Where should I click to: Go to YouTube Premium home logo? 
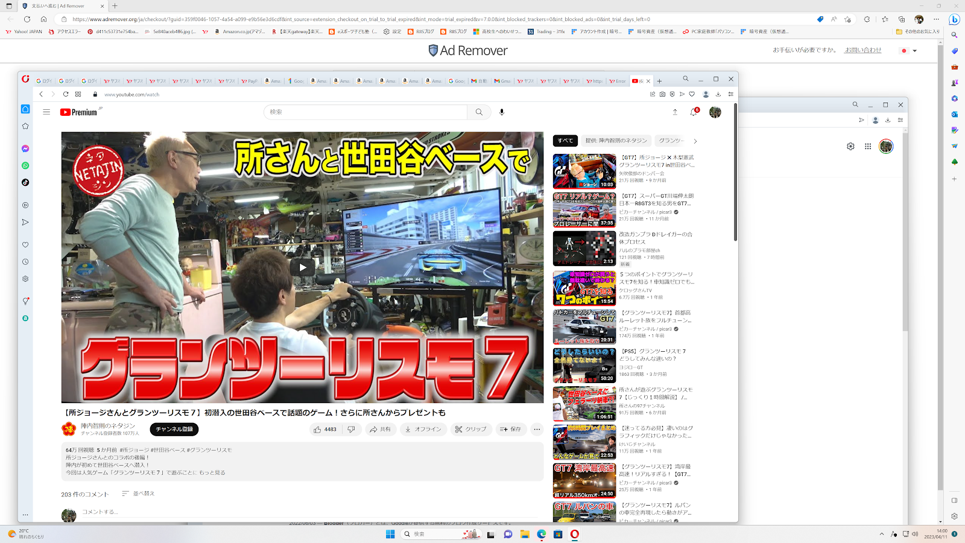coord(79,112)
